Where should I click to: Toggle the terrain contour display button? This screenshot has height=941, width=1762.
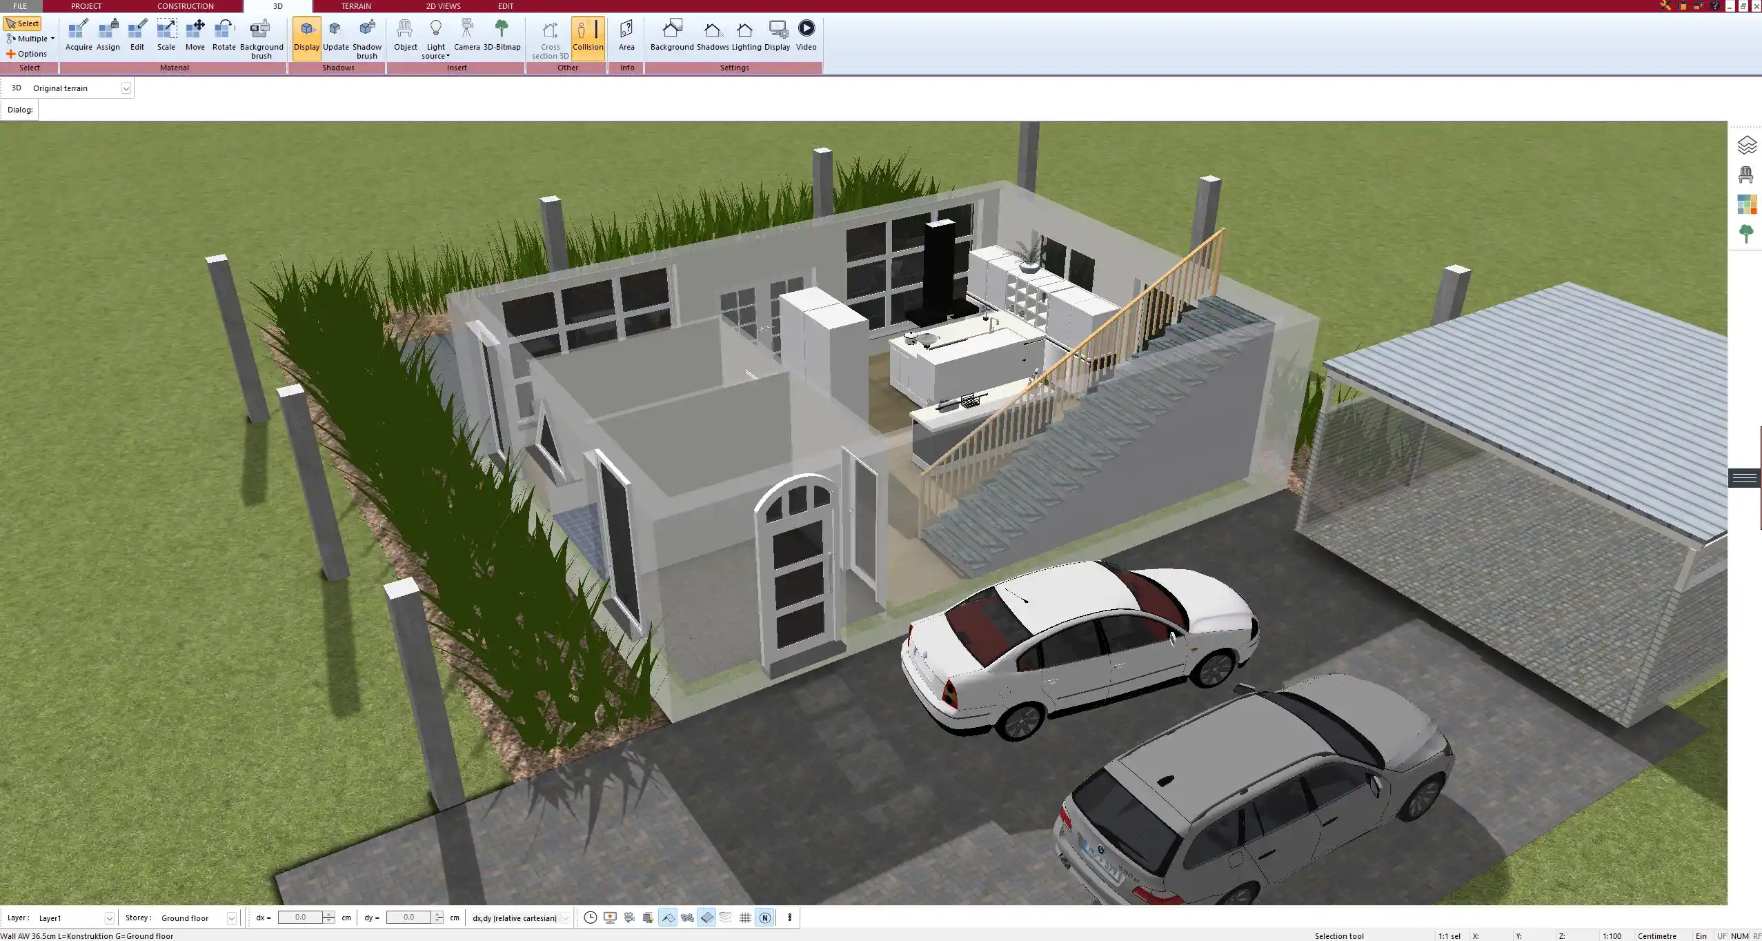point(726,918)
